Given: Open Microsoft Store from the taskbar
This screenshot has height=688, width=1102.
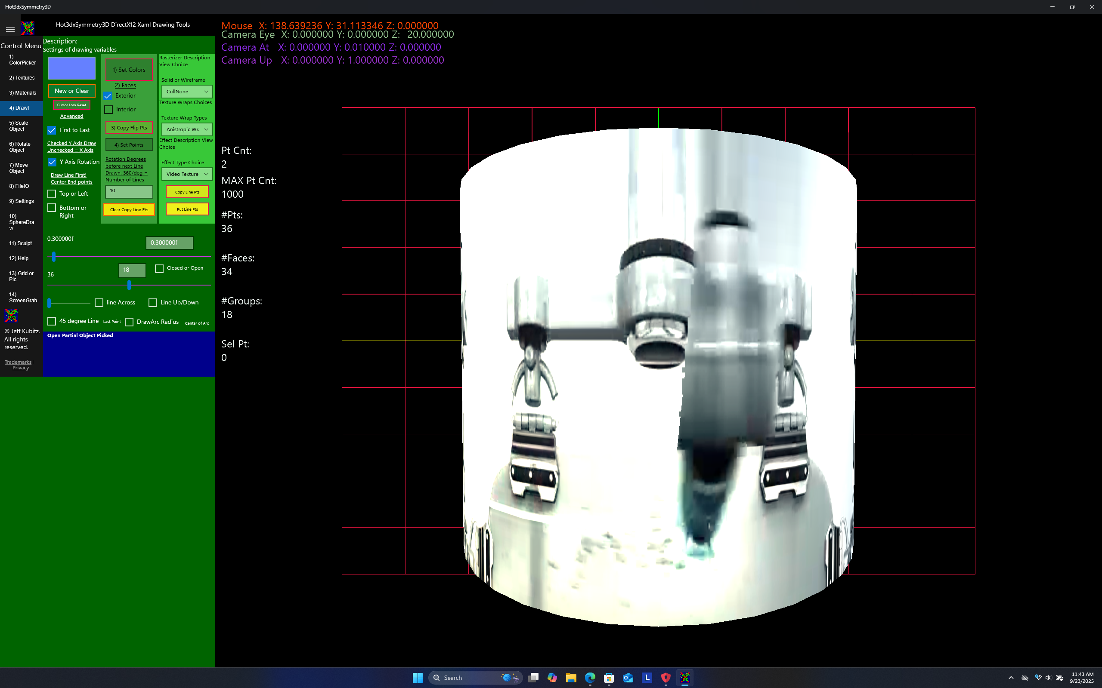Looking at the screenshot, I should pyautogui.click(x=609, y=678).
